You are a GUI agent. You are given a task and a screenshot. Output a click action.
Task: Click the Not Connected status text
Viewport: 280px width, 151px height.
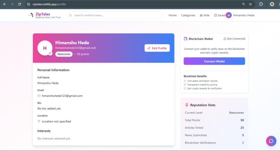[236, 39]
